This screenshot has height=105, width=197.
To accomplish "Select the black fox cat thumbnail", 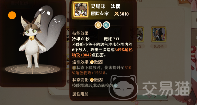I will (159, 34).
